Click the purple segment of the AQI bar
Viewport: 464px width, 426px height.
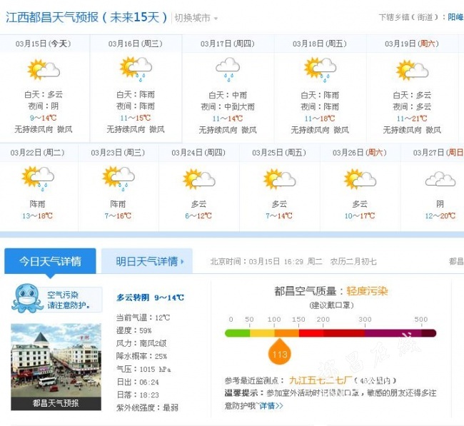click(x=393, y=333)
